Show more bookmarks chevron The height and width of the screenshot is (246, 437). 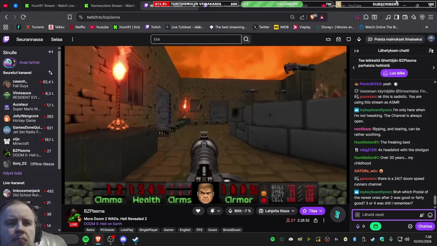[426, 27]
